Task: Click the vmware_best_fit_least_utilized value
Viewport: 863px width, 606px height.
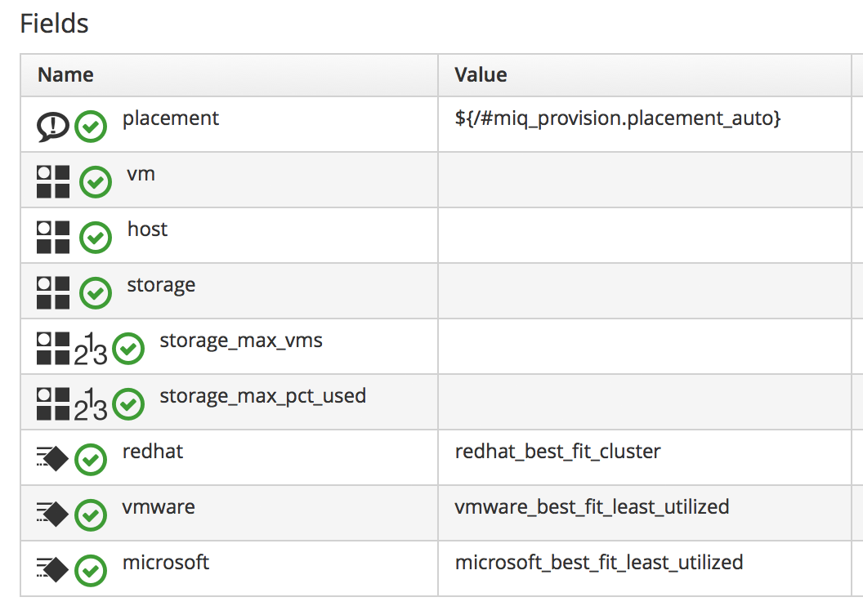Action: [x=592, y=507]
